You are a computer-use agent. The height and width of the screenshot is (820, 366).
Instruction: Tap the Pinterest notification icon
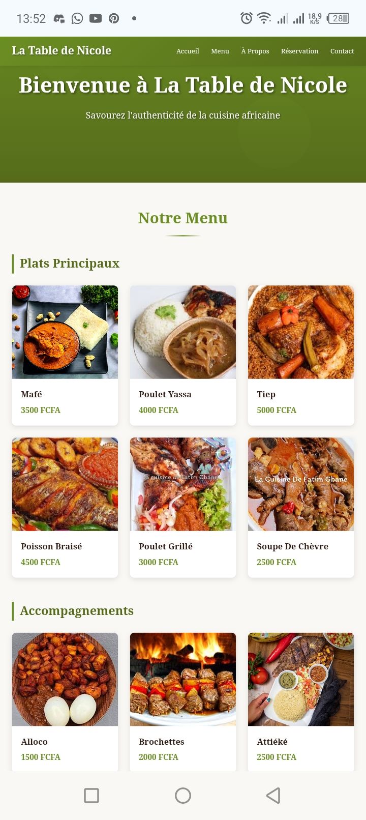click(114, 19)
